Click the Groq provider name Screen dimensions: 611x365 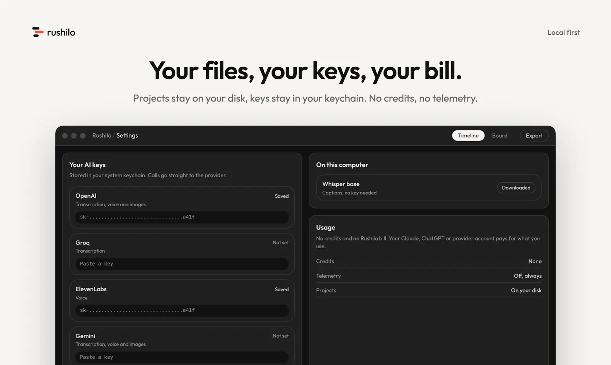(x=82, y=243)
